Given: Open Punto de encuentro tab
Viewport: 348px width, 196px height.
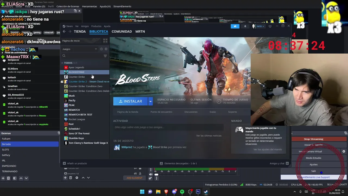Looking at the screenshot, I should (161, 112).
